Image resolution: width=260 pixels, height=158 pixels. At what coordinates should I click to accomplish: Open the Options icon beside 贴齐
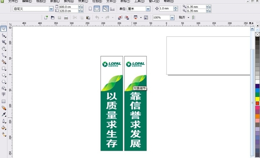coord(194,18)
